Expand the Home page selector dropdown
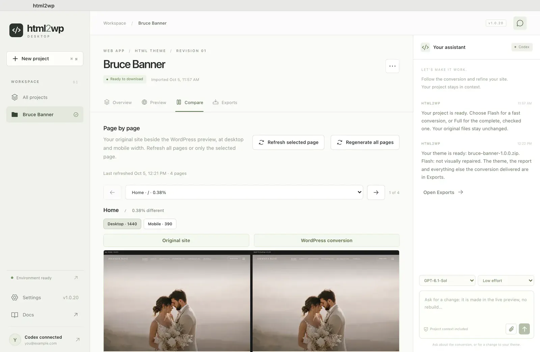Screen dimensions: 540x352 pyautogui.click(x=244, y=192)
